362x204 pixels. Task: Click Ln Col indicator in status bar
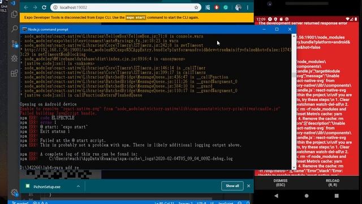click(164, 203)
